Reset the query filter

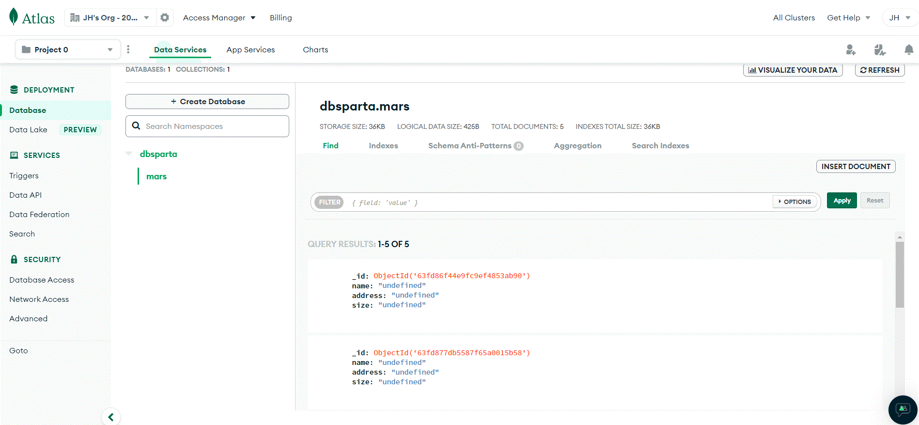(875, 201)
